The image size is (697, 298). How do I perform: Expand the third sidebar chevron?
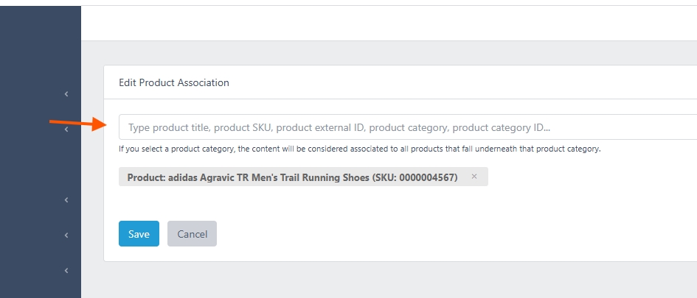click(x=66, y=200)
